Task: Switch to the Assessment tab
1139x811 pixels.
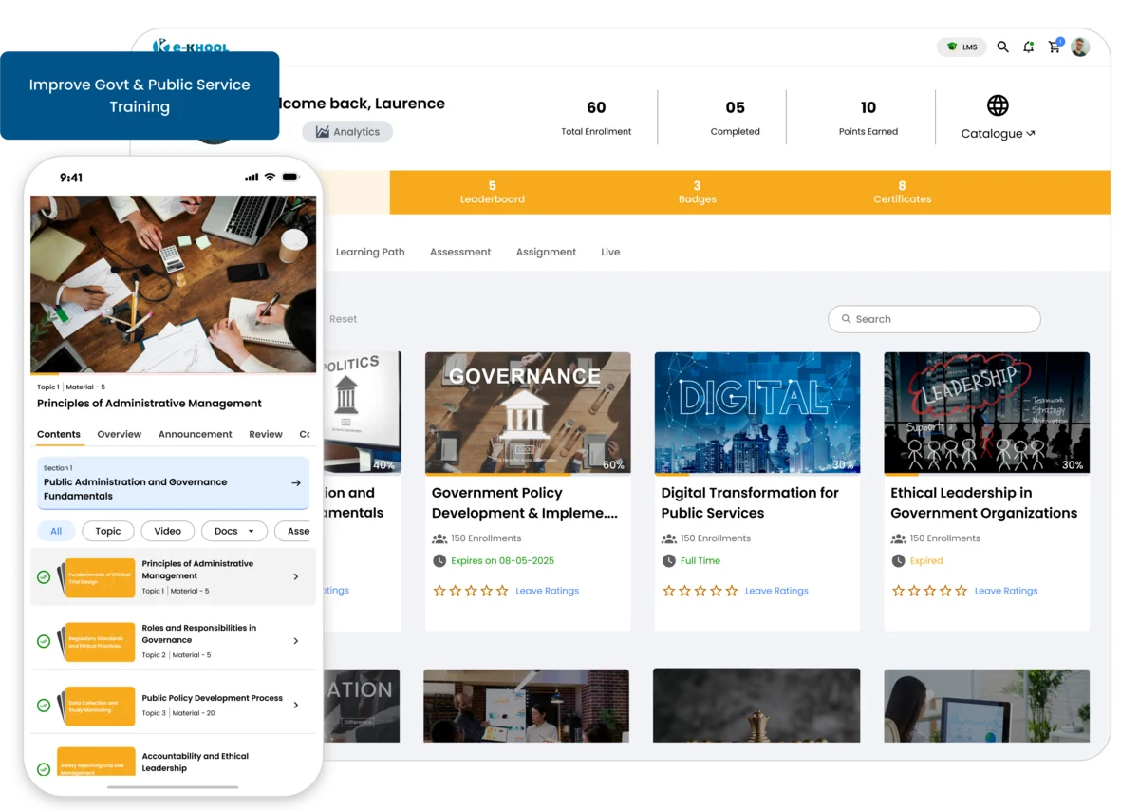Action: [x=460, y=252]
